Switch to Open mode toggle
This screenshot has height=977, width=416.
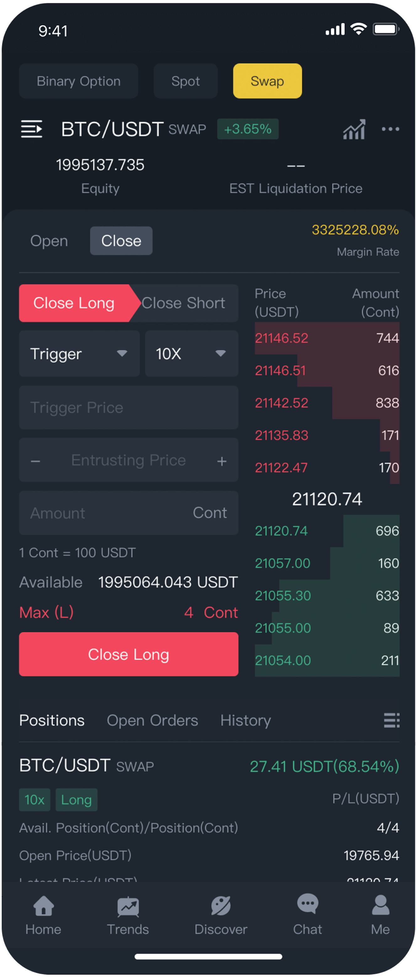pos(49,241)
